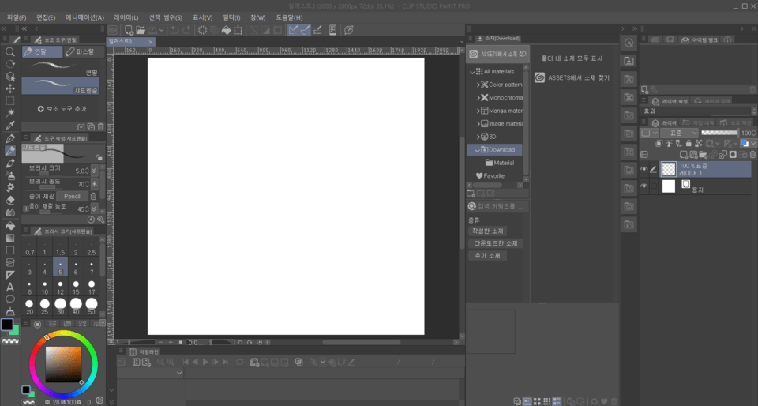758x406 pixels.
Task: Click the color wheel saturation square
Action: pos(64,364)
